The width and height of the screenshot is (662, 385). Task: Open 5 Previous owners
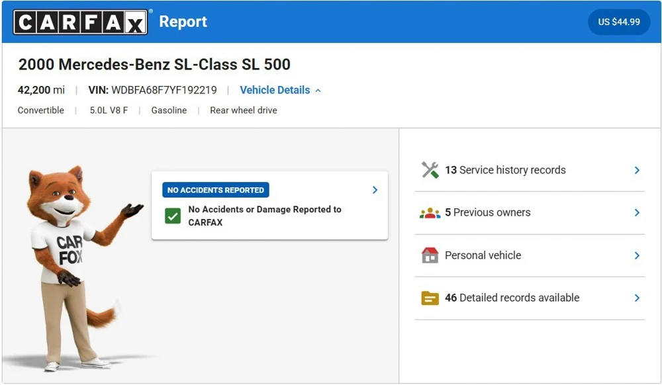click(x=530, y=213)
